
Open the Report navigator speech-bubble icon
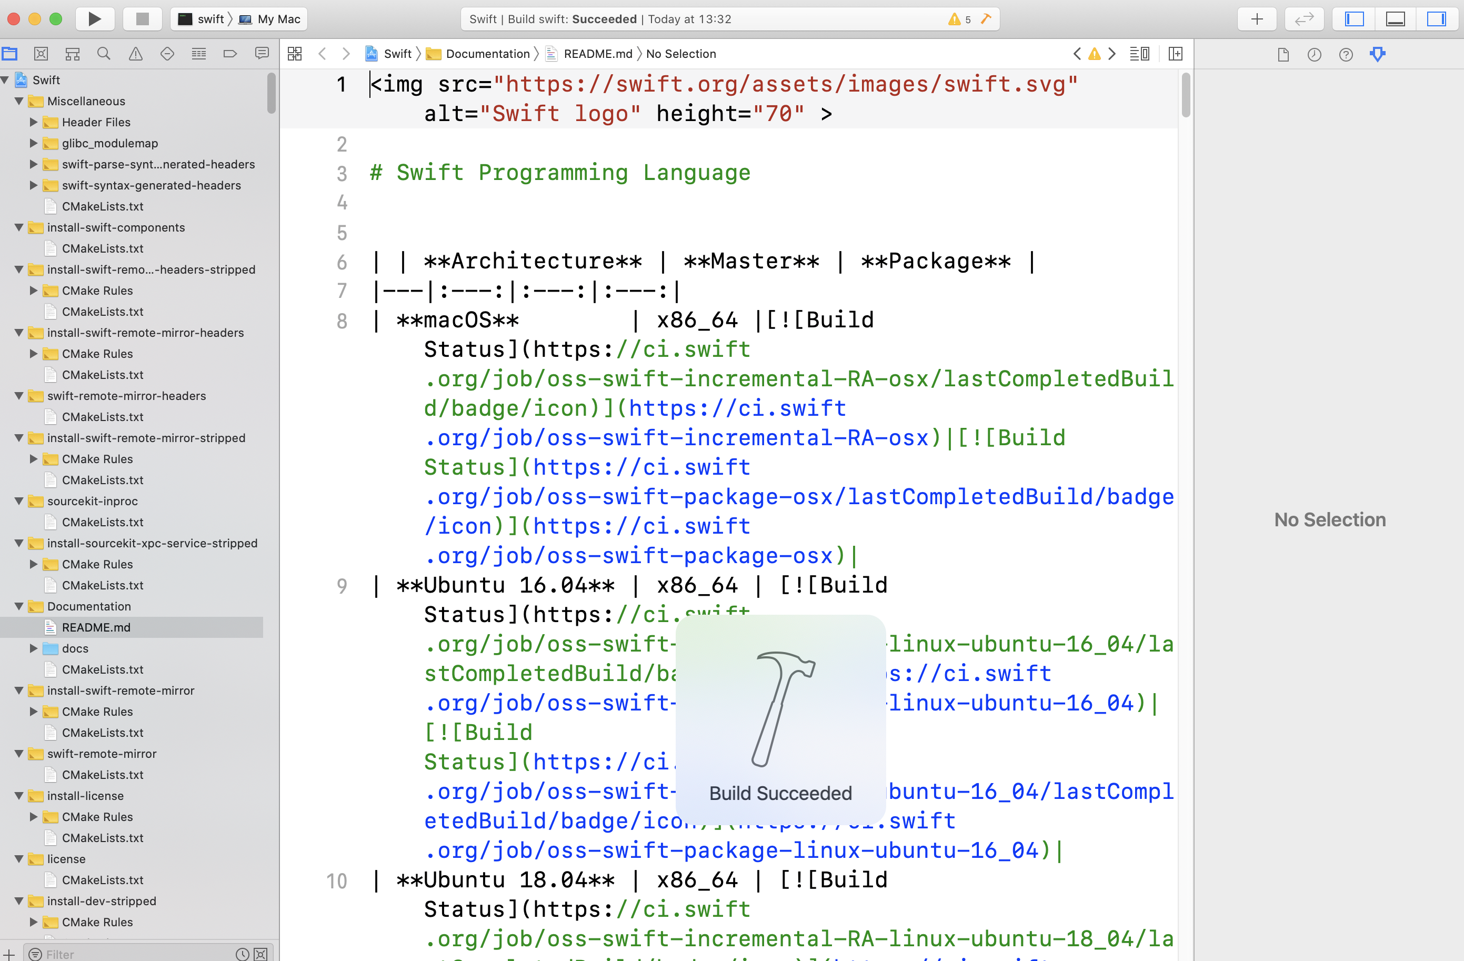[x=262, y=54]
